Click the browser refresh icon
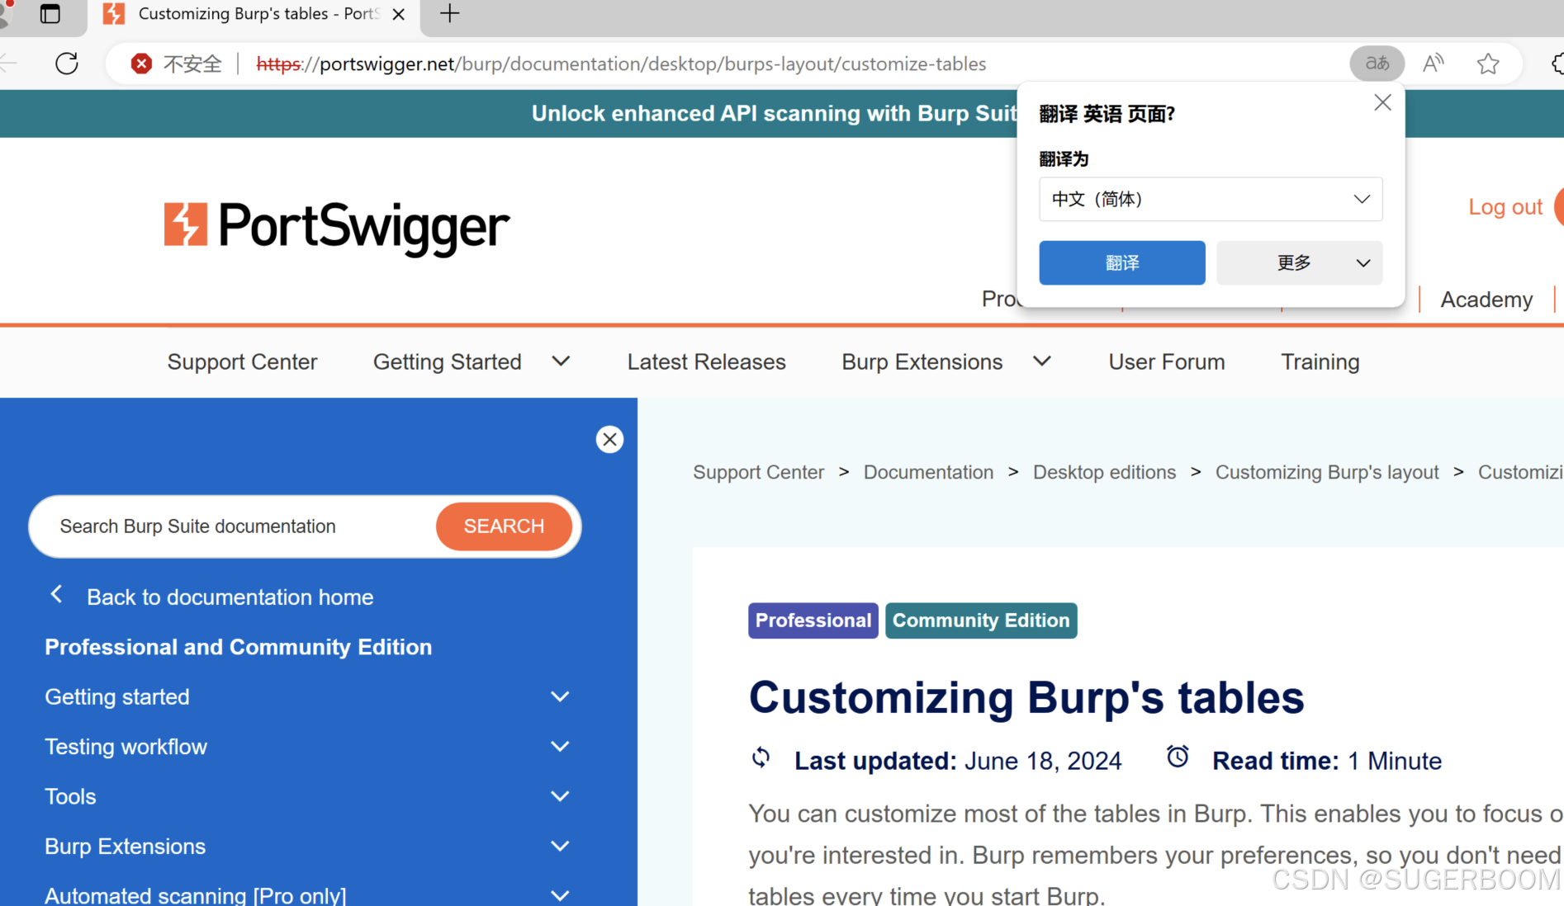This screenshot has width=1564, height=906. 67,64
